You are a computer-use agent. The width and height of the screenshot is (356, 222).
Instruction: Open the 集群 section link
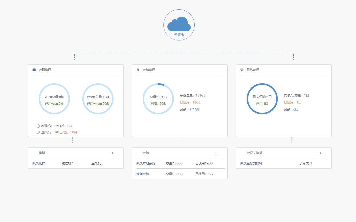(42, 153)
